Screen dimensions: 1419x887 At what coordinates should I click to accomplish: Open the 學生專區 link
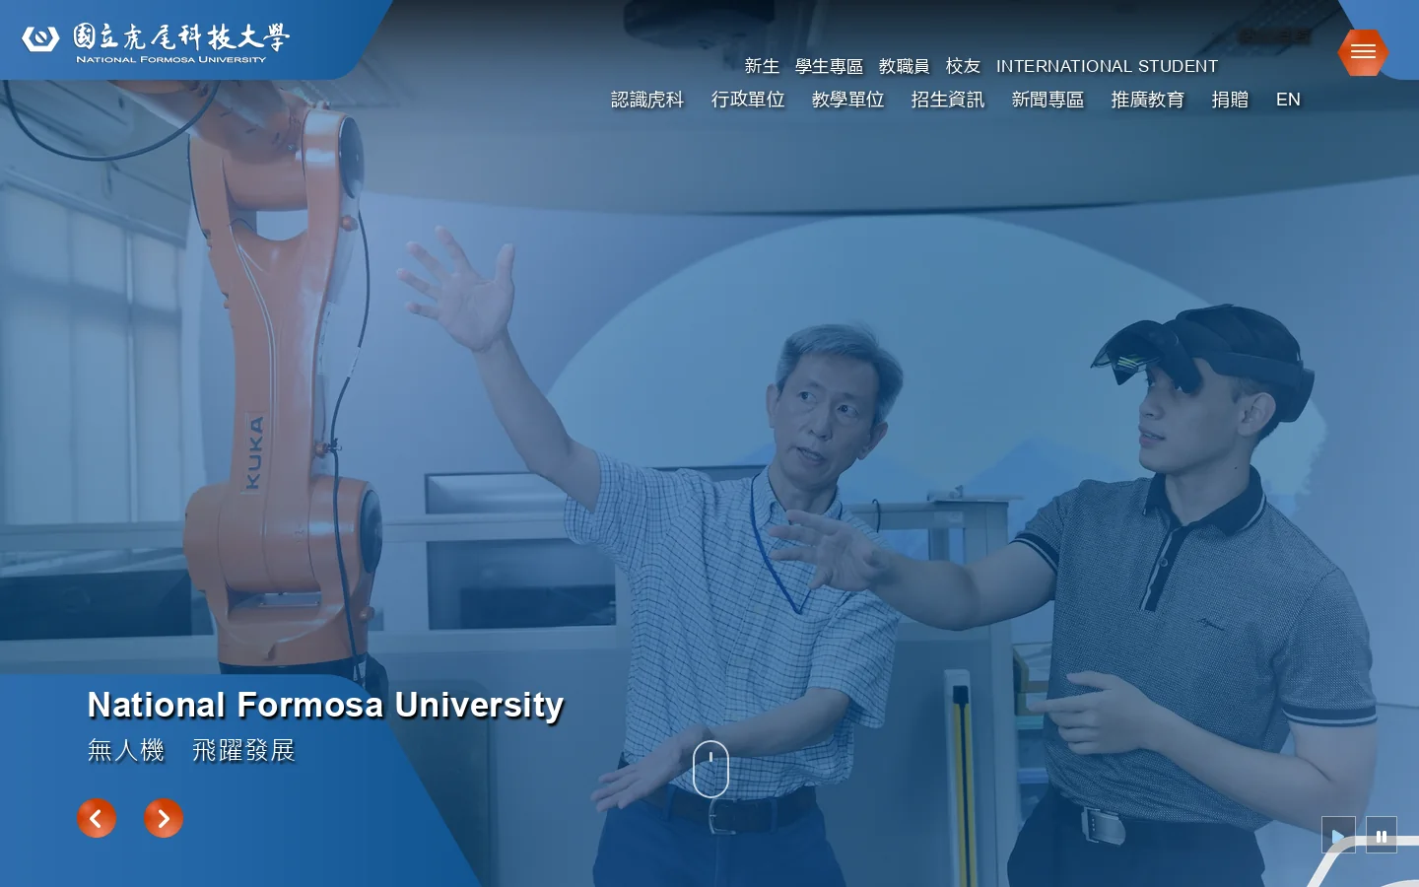pyautogui.click(x=829, y=66)
